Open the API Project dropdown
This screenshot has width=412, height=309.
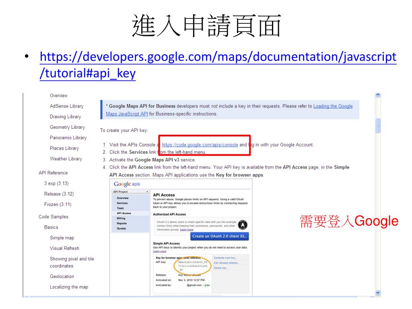131,192
